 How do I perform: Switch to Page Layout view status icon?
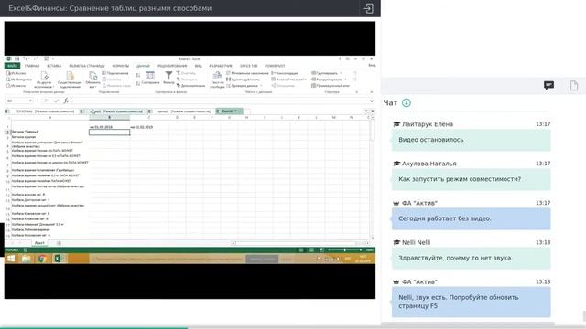311,249
